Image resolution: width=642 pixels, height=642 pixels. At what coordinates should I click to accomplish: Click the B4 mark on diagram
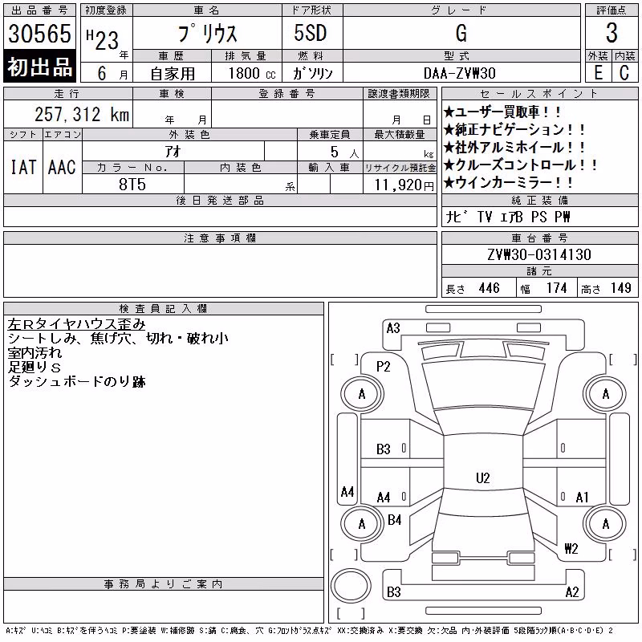[394, 520]
